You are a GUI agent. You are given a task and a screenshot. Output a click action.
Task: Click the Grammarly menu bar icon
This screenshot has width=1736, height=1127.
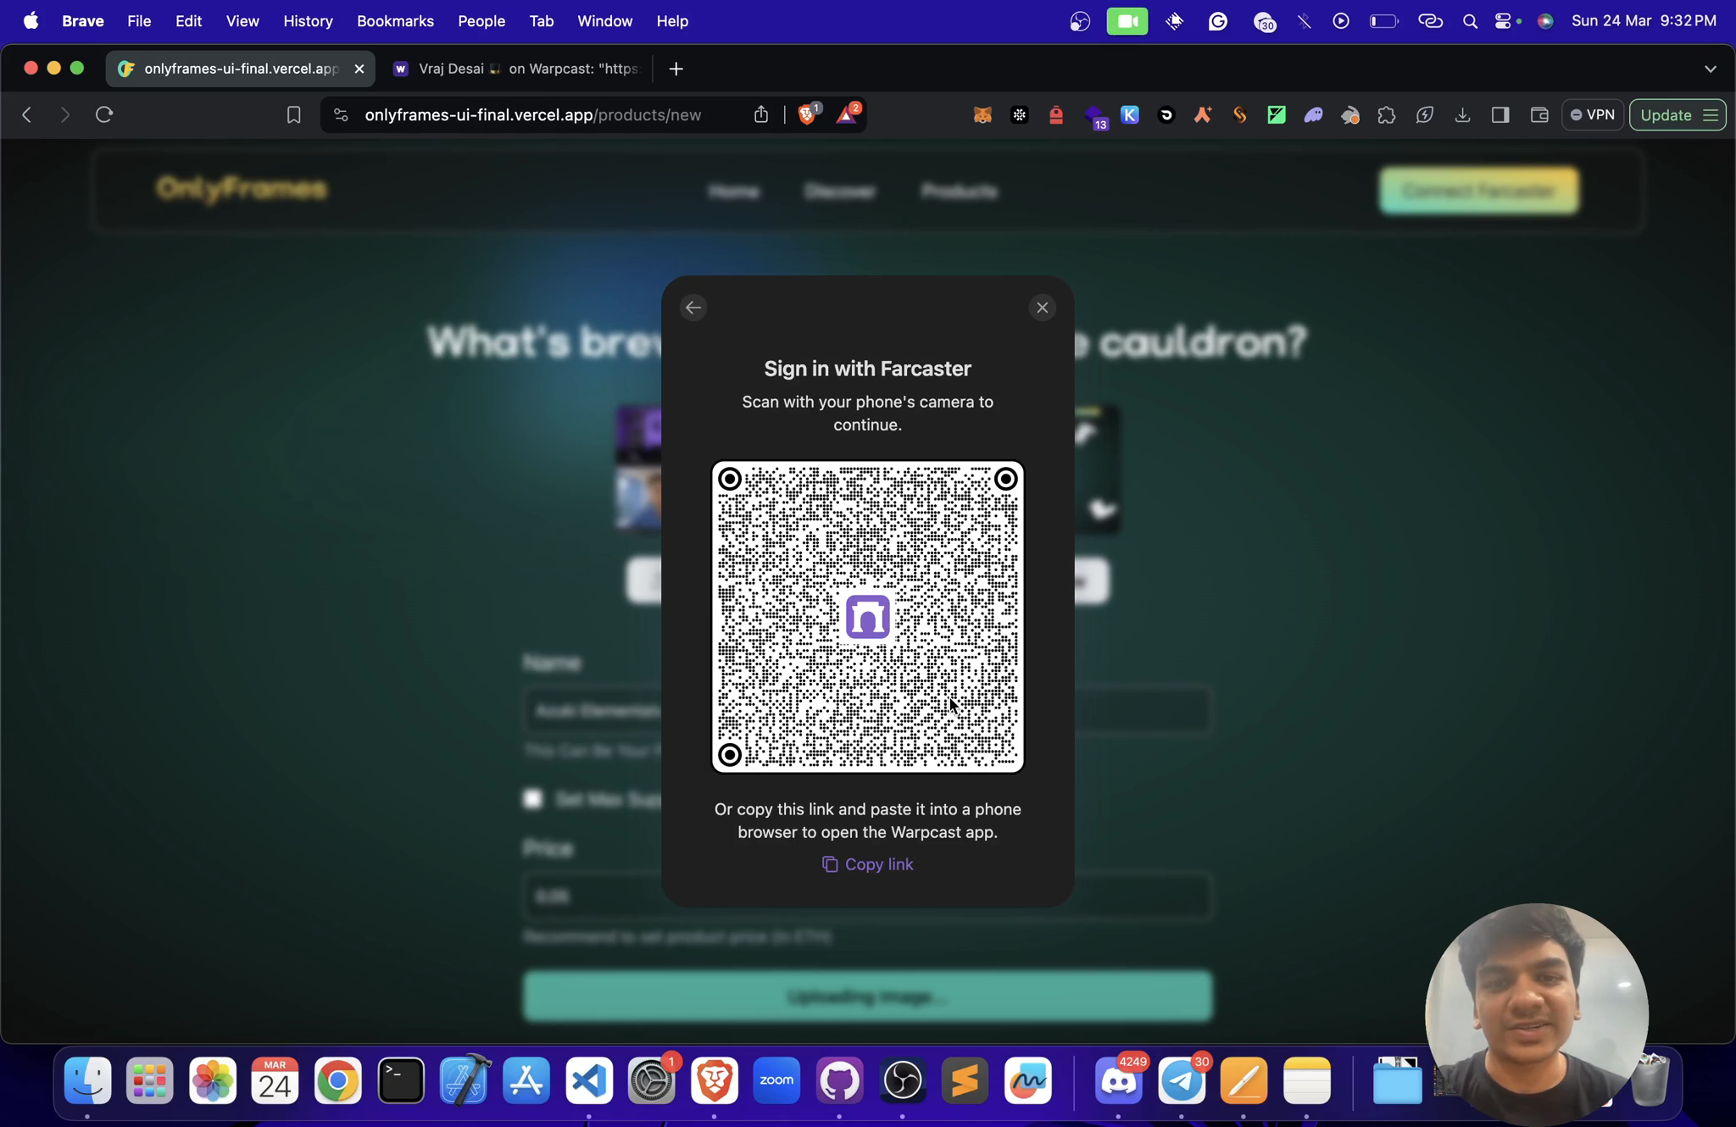coord(1217,21)
